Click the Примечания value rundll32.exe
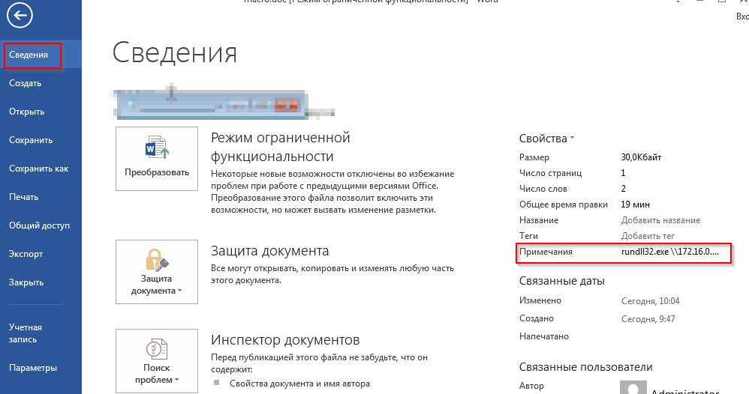Viewport: 749px width, 394px height. point(669,252)
